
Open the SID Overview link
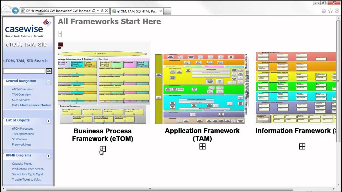coord(21,100)
